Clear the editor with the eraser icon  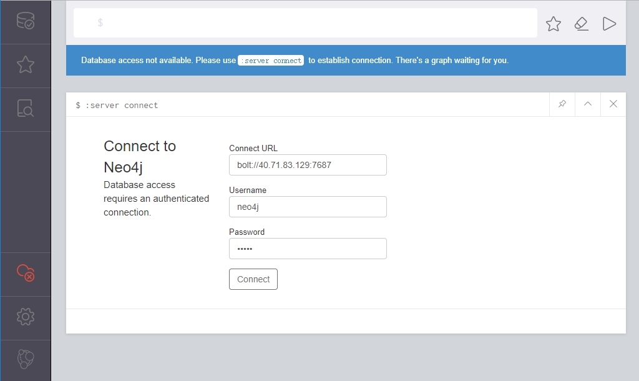(x=581, y=24)
